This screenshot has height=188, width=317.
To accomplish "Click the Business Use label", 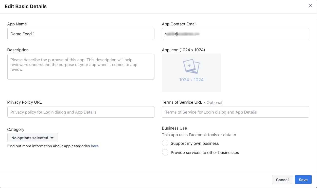I will pos(174,128).
